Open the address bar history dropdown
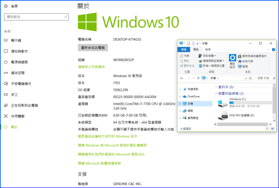This screenshot has height=188, width=279. click(246, 78)
